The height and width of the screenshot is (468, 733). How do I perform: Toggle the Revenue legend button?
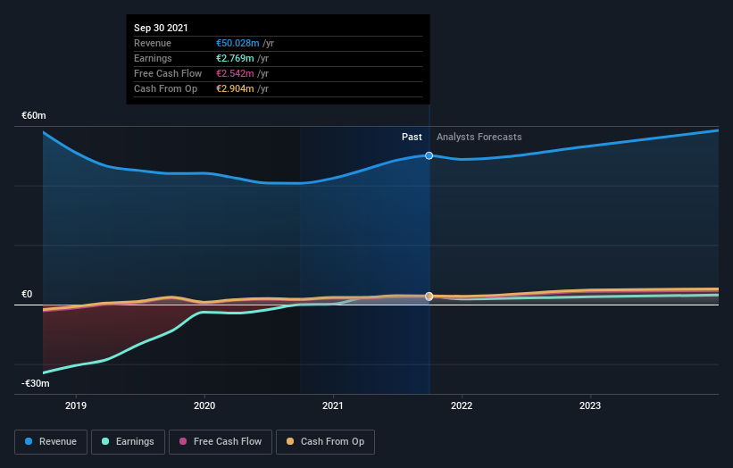[x=51, y=442]
